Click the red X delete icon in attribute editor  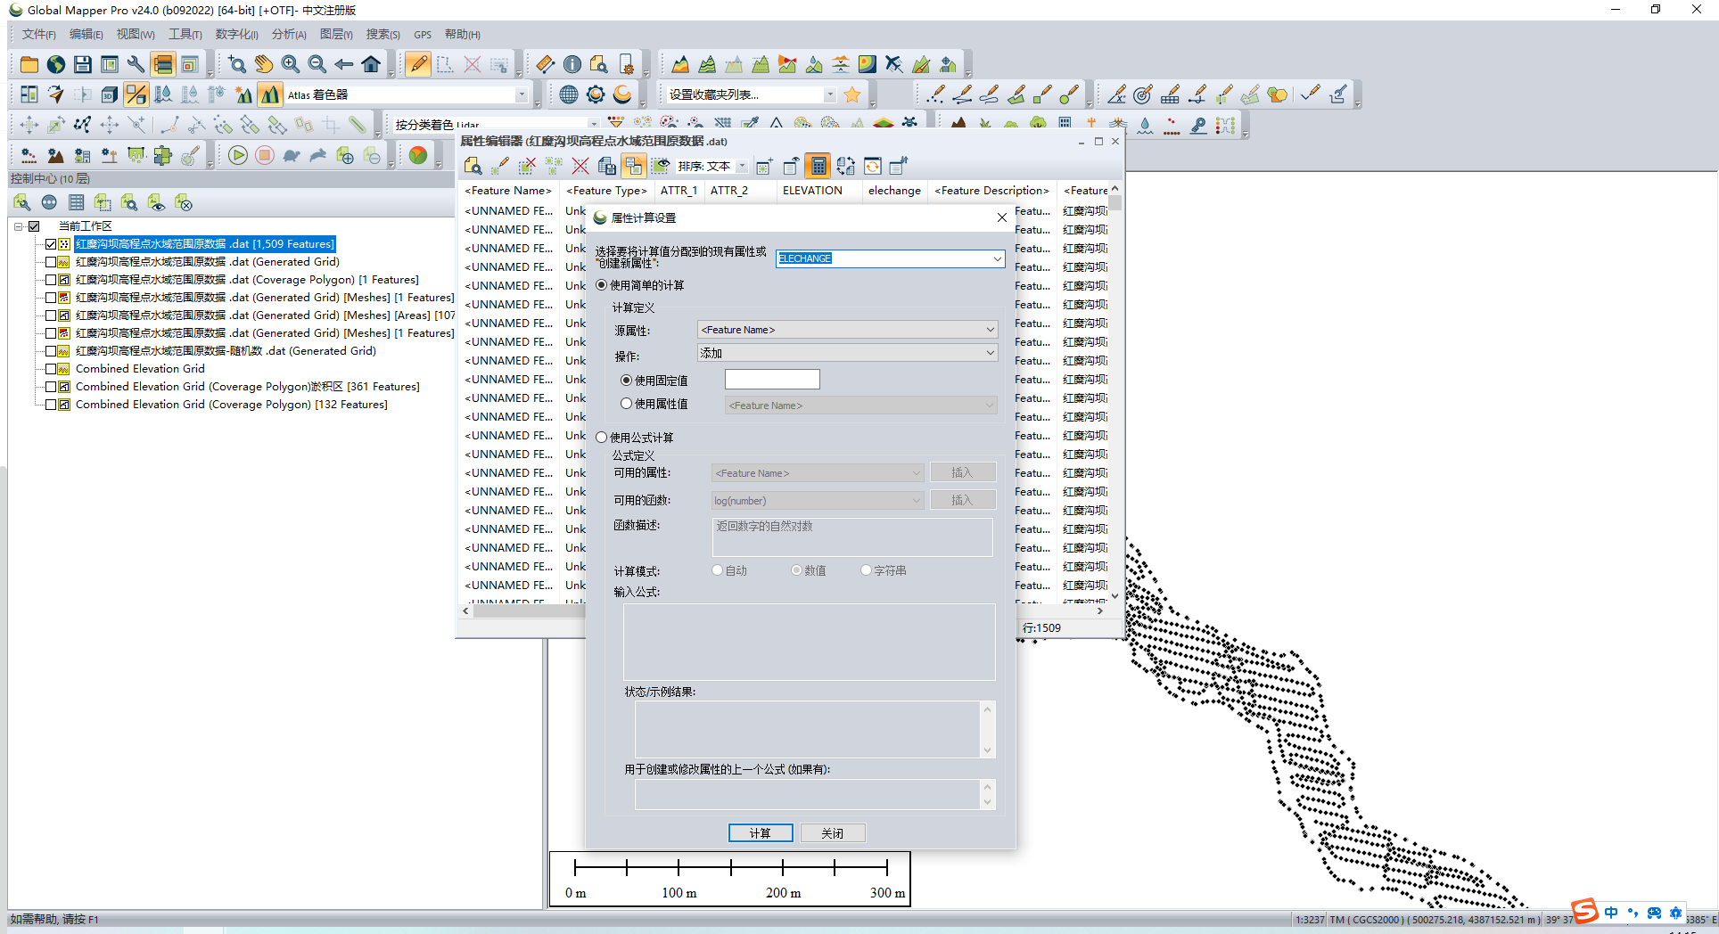coord(580,166)
